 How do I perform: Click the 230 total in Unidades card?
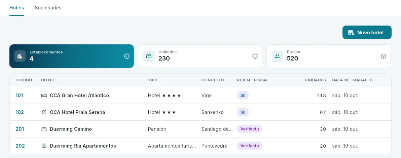pos(164,58)
